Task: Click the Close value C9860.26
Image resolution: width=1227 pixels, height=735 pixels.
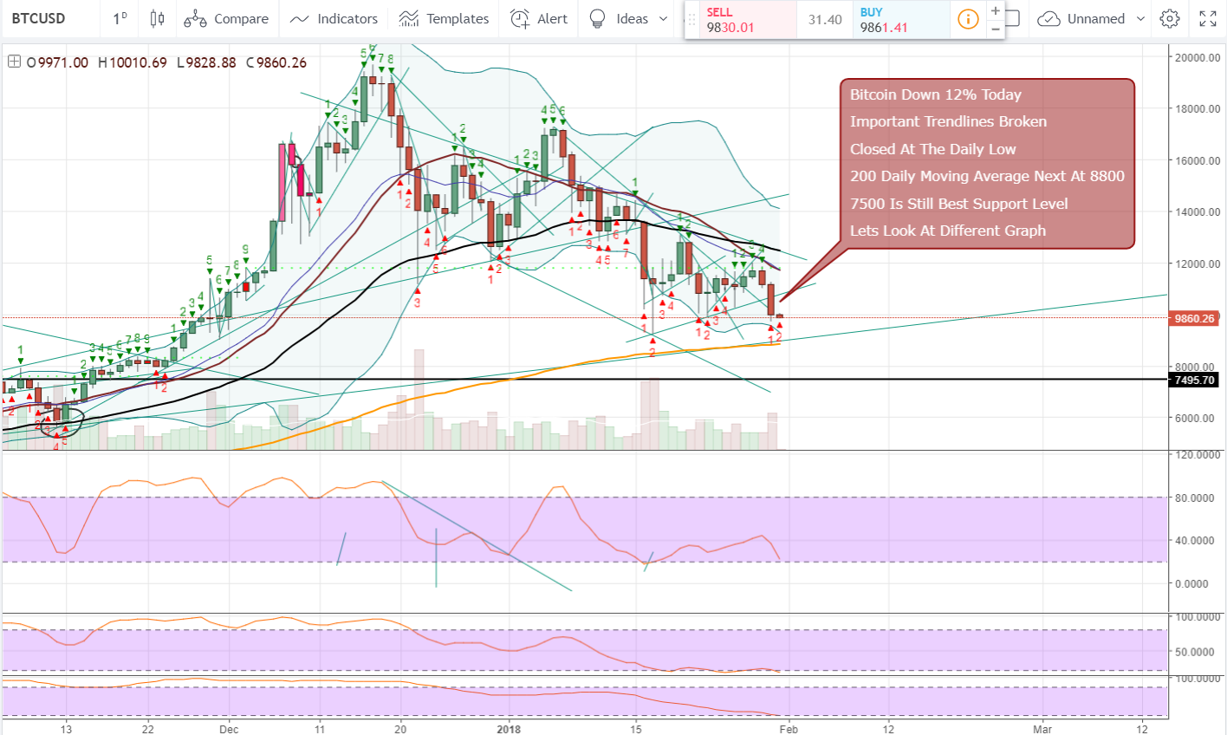Action: [x=276, y=62]
